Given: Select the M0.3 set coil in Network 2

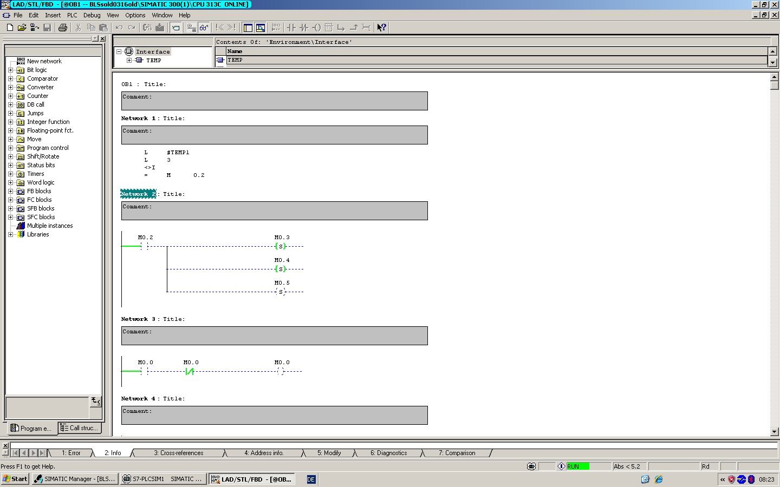Looking at the screenshot, I should click(281, 246).
